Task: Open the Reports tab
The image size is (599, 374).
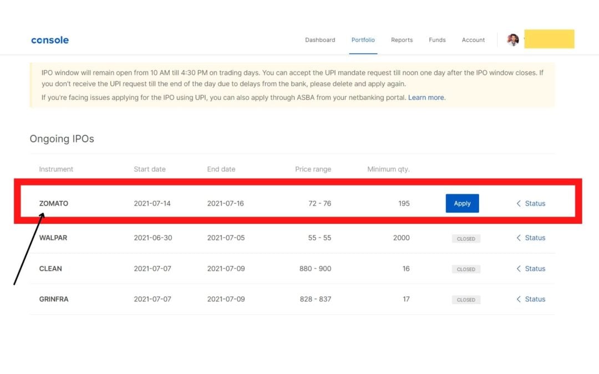Action: (402, 40)
